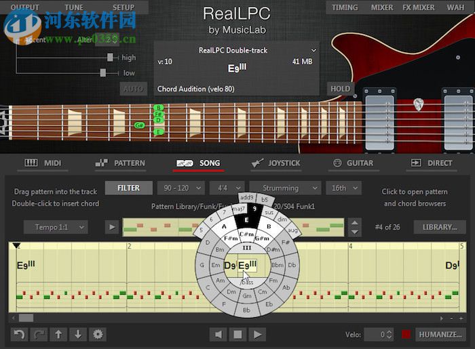Select add9 extension on chord wheel
The width and height of the screenshot is (475, 349).
click(x=247, y=197)
